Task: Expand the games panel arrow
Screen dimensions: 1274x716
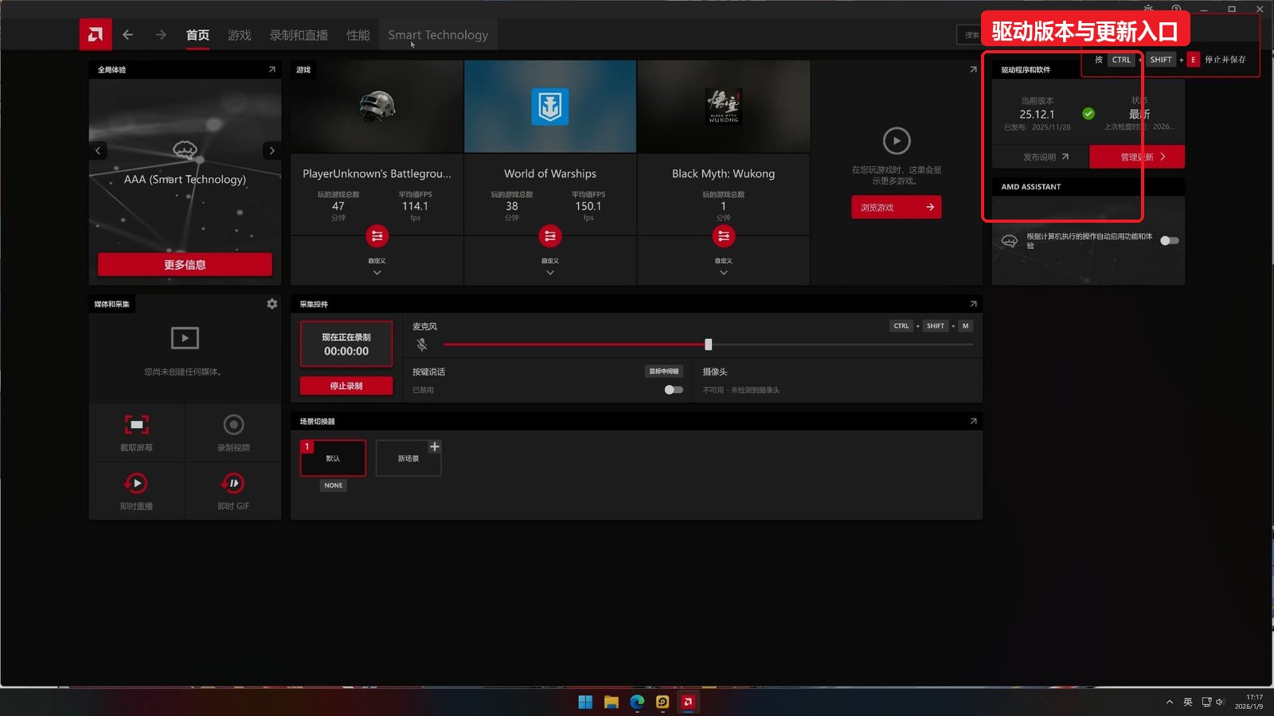Action: coord(973,70)
